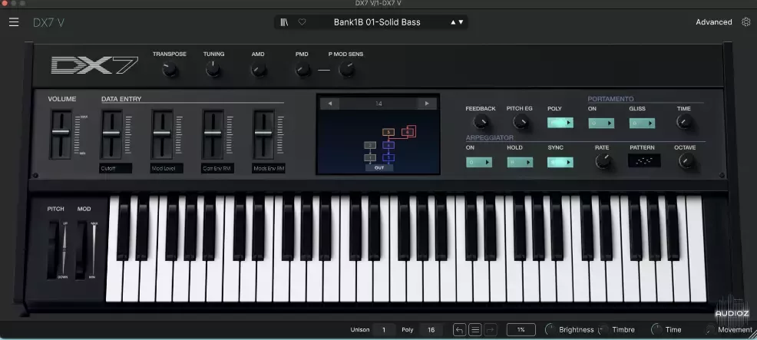Viewport: 757px width, 340px height.
Task: Toggle the Arpeggiator ON switch
Action: (x=478, y=162)
